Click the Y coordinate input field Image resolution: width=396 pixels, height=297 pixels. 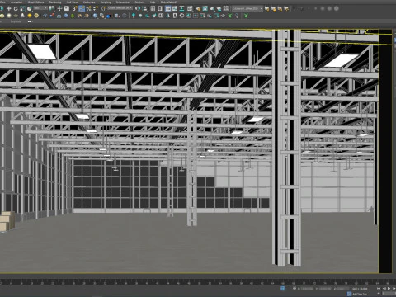click(325, 289)
